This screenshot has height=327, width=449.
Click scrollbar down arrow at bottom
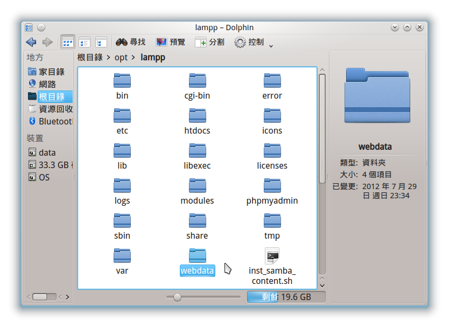click(322, 286)
